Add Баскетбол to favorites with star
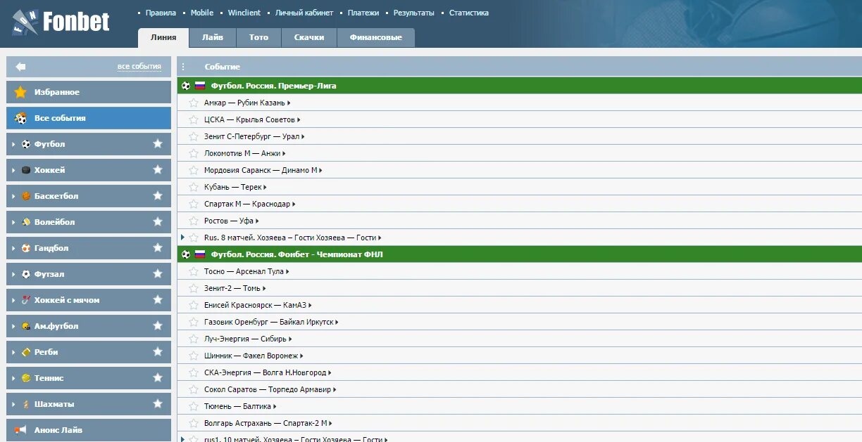Screen dimensions: 862x442 (158, 196)
